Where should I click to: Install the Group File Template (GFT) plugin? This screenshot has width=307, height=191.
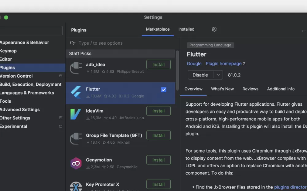pyautogui.click(x=158, y=135)
